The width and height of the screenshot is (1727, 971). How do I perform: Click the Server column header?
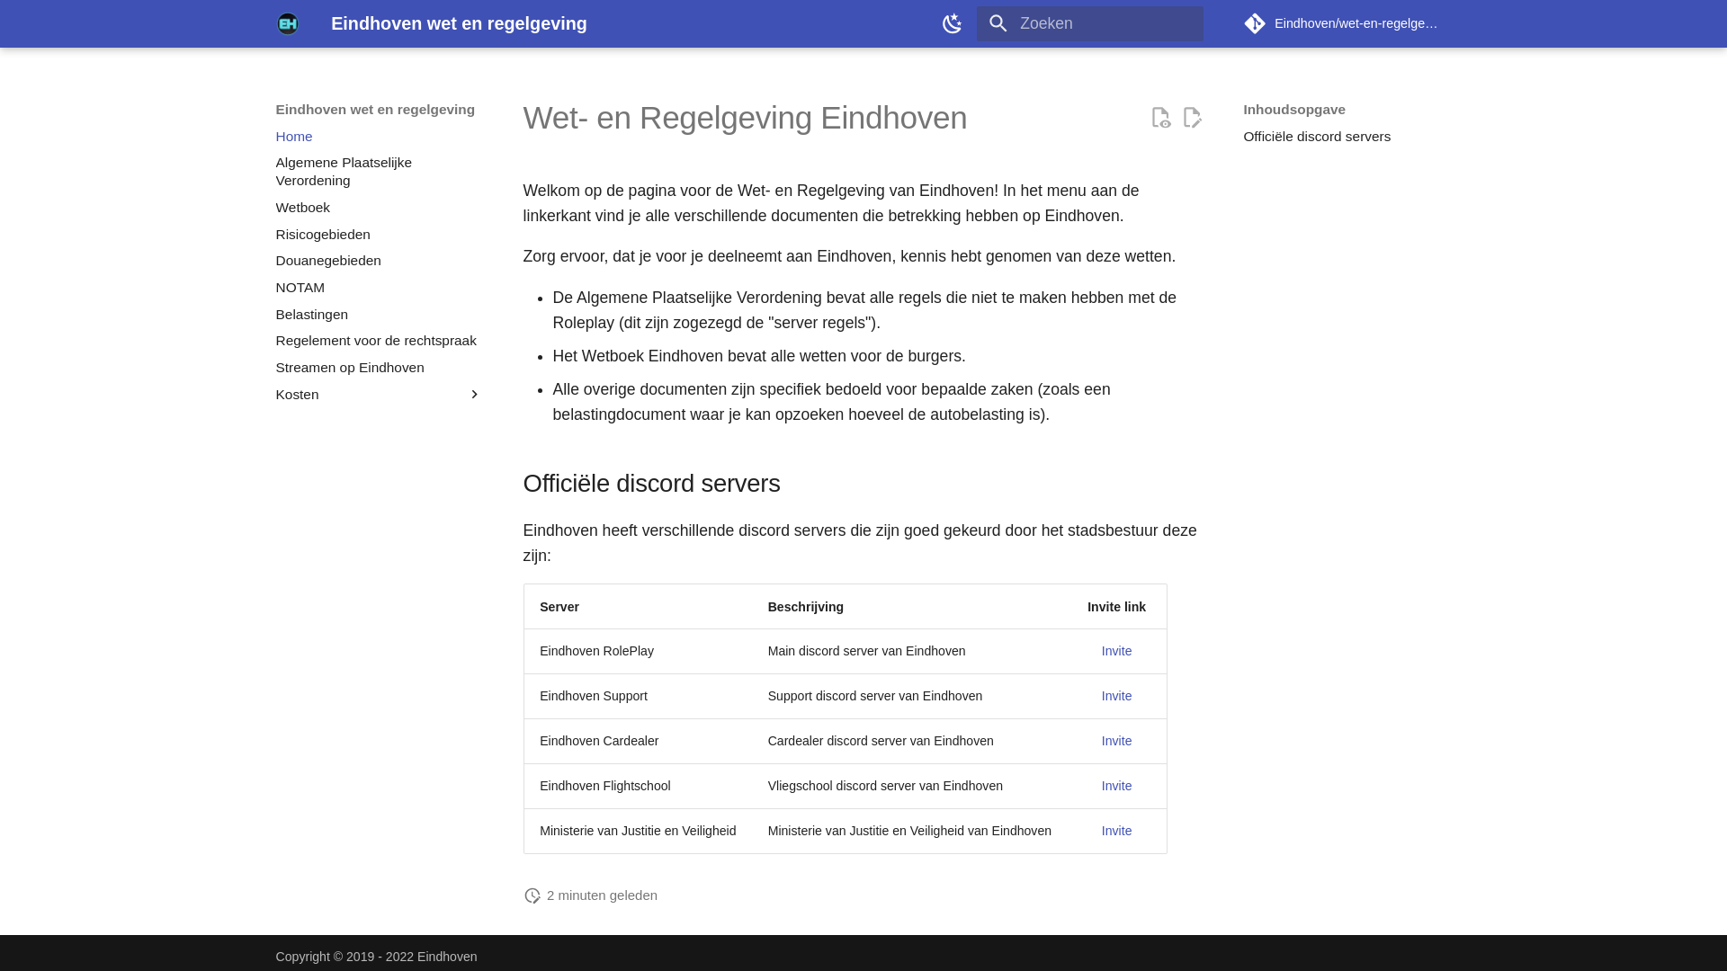click(x=559, y=607)
